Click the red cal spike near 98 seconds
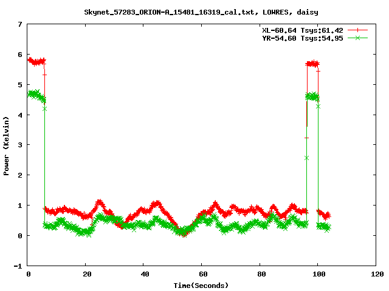The image size is (389, 291). (x=312, y=64)
